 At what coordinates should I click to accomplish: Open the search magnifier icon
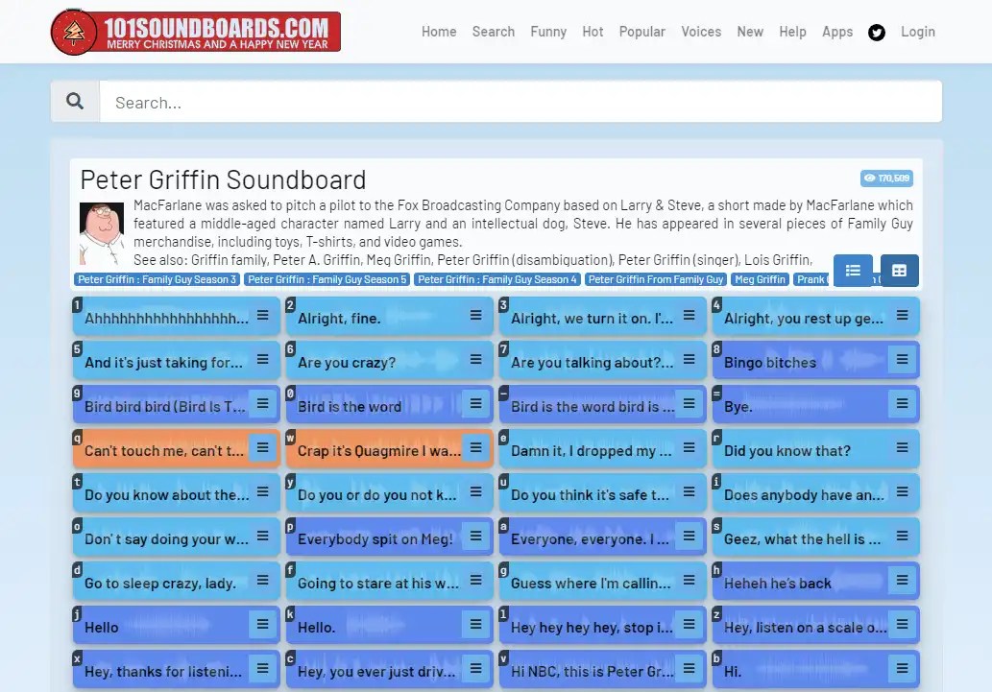coord(77,100)
